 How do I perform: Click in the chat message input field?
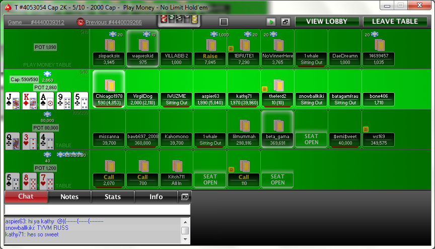pos(97,209)
